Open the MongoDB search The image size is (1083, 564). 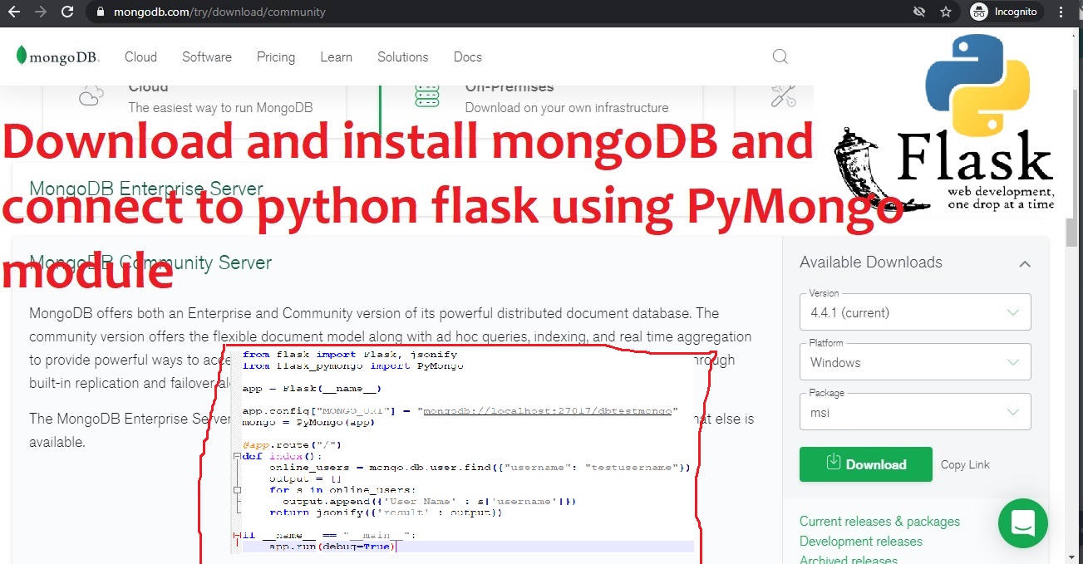tap(780, 56)
